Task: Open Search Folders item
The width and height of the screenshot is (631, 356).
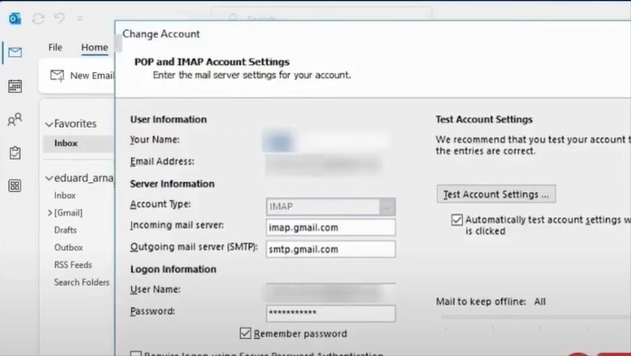Action: pos(81,282)
